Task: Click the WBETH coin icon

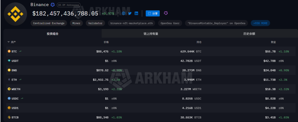Action: [x=9, y=89]
